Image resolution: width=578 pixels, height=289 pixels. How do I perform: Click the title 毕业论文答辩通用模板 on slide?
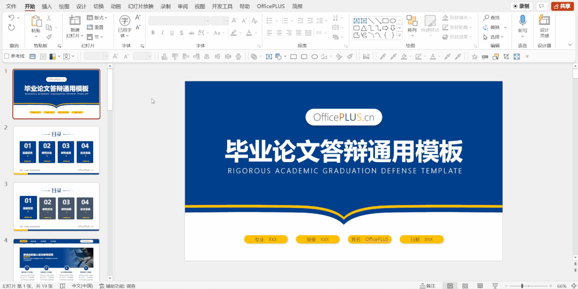point(343,151)
